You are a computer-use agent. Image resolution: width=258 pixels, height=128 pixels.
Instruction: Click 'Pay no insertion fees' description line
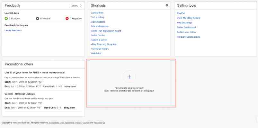click(42, 77)
